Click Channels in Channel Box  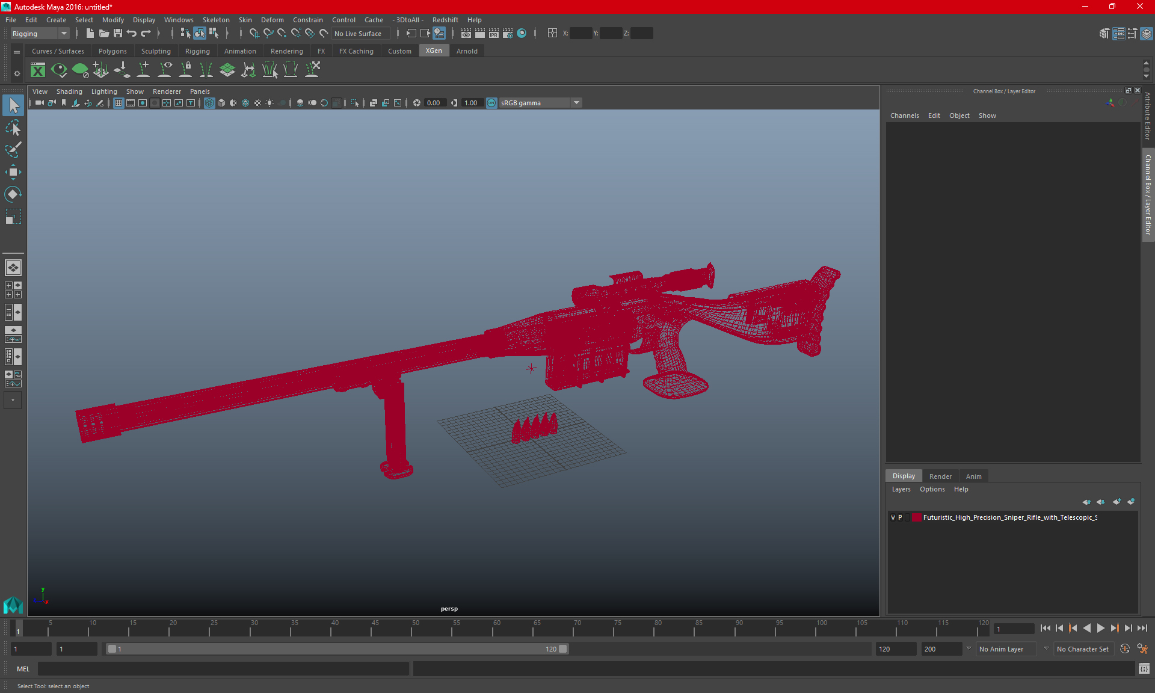(x=904, y=115)
